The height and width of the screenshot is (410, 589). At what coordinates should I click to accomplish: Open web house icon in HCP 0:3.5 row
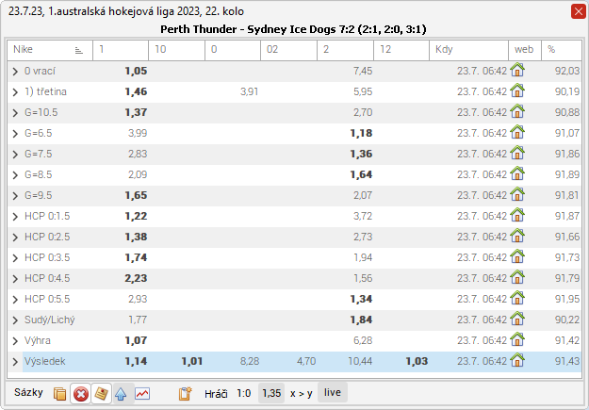coord(517,256)
